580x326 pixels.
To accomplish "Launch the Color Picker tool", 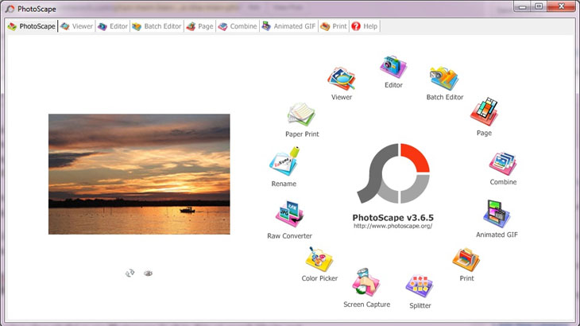I will coord(319,259).
